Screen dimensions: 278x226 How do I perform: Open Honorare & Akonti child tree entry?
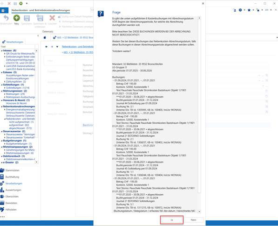click(16, 103)
